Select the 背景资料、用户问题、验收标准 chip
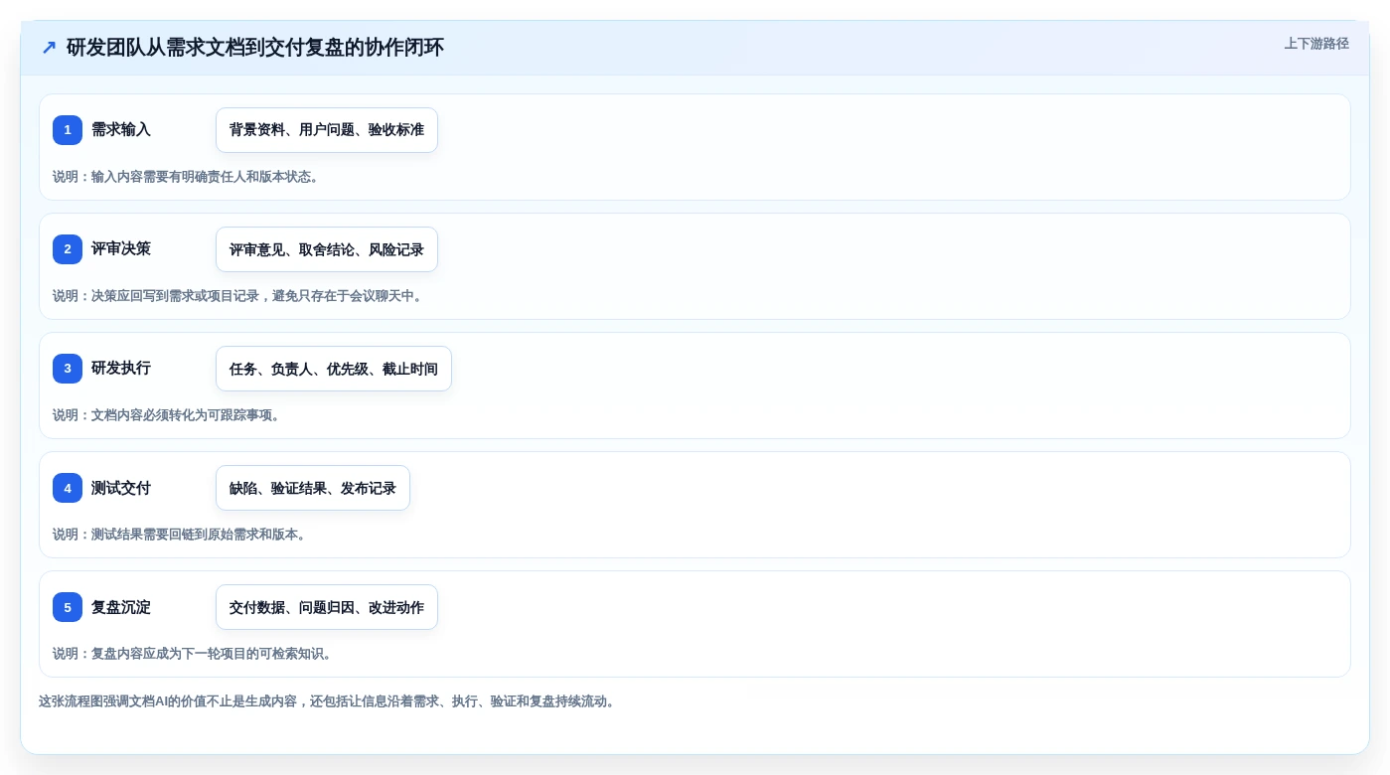The height and width of the screenshot is (775, 1390). 327,130
